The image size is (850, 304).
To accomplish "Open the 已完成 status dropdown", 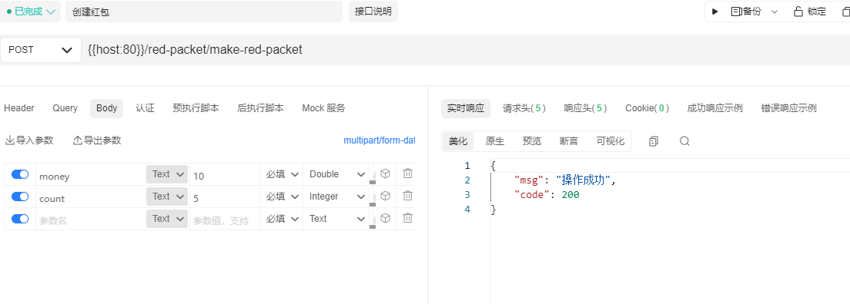I will coord(31,12).
